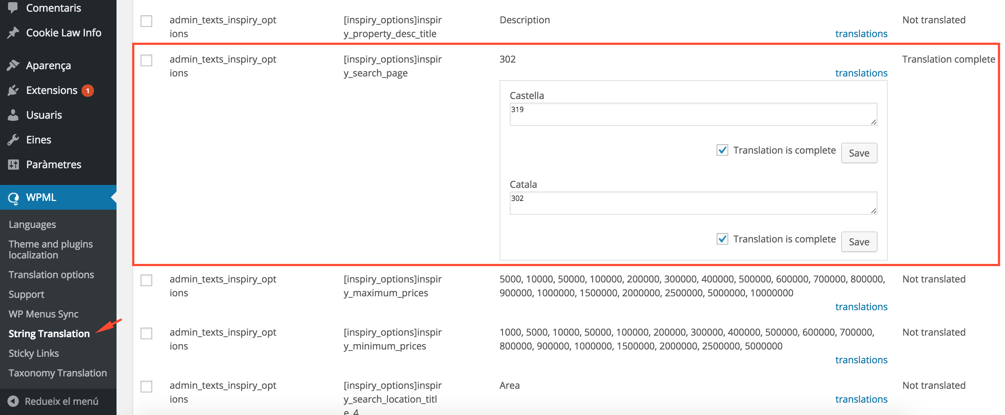Open Theme and plugins localization
1005x415 pixels.
[51, 249]
